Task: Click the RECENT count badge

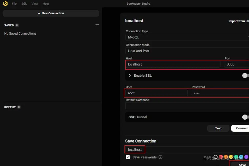Action: click(19, 107)
